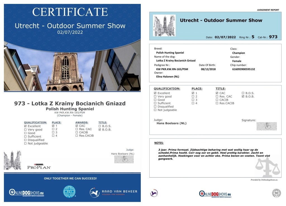Select place 2 checkbox on the judgement report

tap(193, 96)
